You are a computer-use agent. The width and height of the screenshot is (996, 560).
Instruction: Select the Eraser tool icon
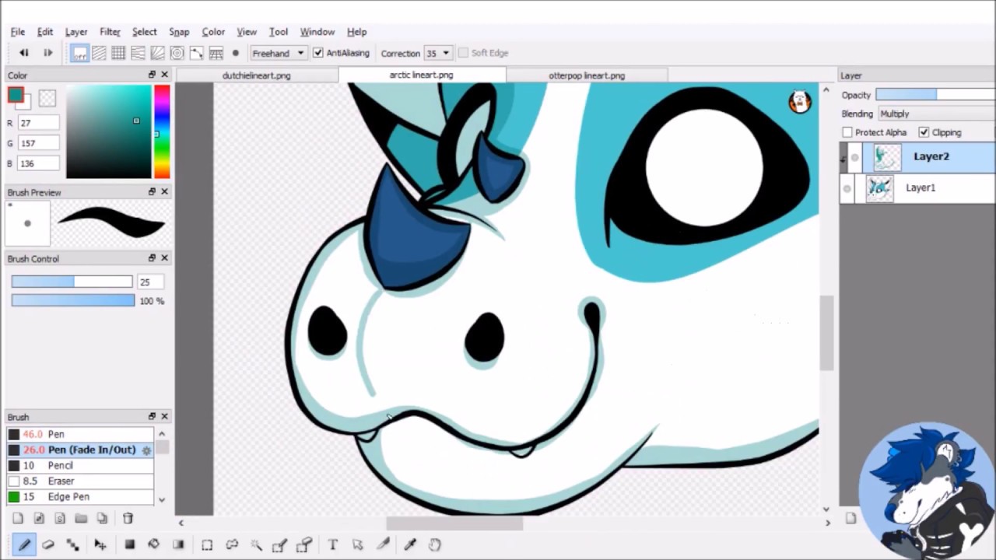click(48, 544)
